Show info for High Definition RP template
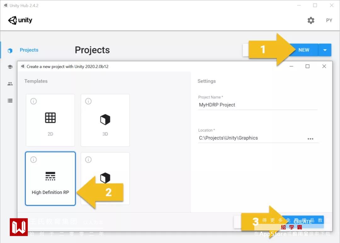This screenshot has width=340, height=243. click(33, 159)
